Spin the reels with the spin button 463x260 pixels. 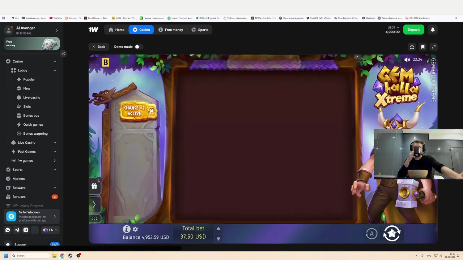[x=392, y=233]
